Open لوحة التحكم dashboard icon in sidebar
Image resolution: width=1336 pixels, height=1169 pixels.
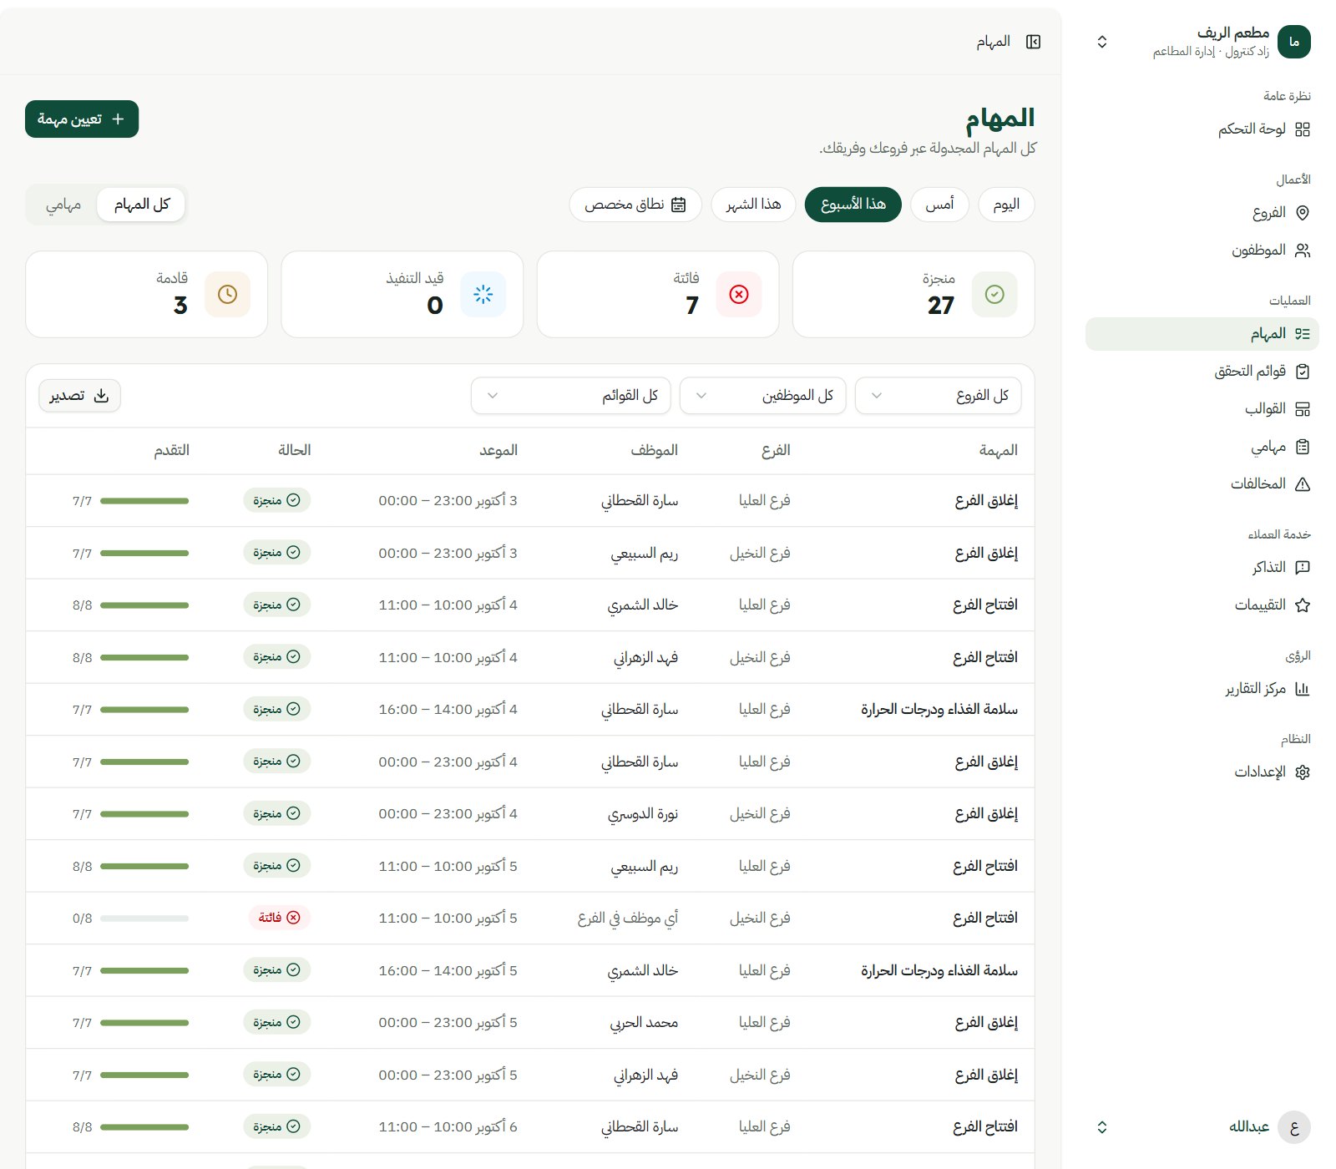(1302, 129)
